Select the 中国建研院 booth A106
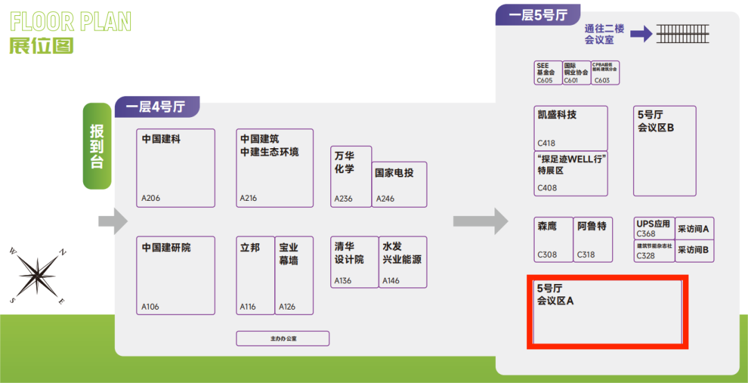The width and height of the screenshot is (748, 383). coord(175,275)
